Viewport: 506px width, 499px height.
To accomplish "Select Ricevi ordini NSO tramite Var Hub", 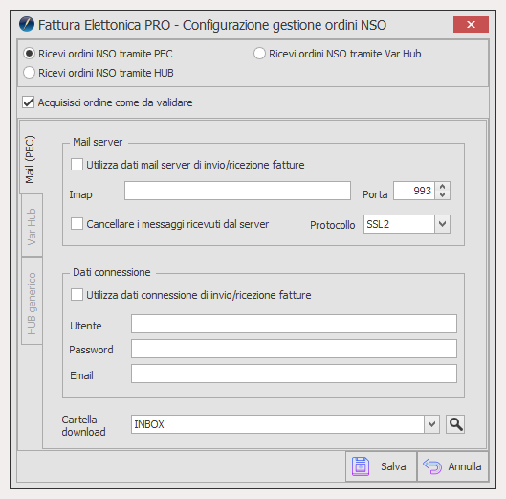I will click(x=259, y=54).
